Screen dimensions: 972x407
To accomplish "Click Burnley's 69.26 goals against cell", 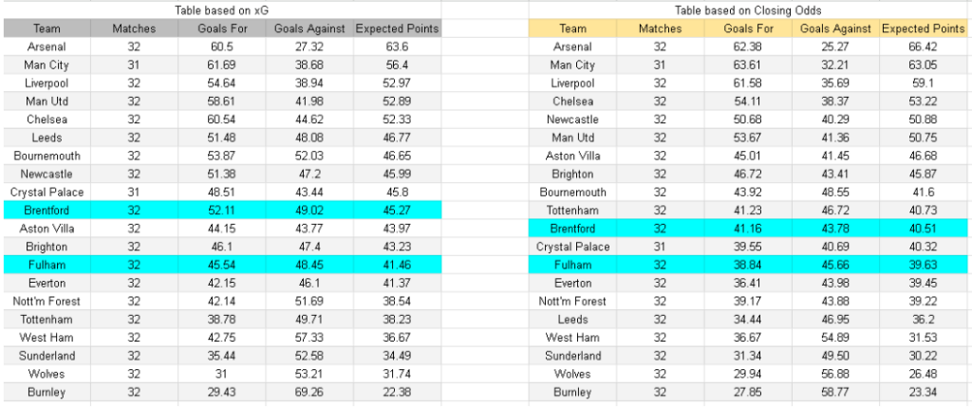I will click(309, 392).
